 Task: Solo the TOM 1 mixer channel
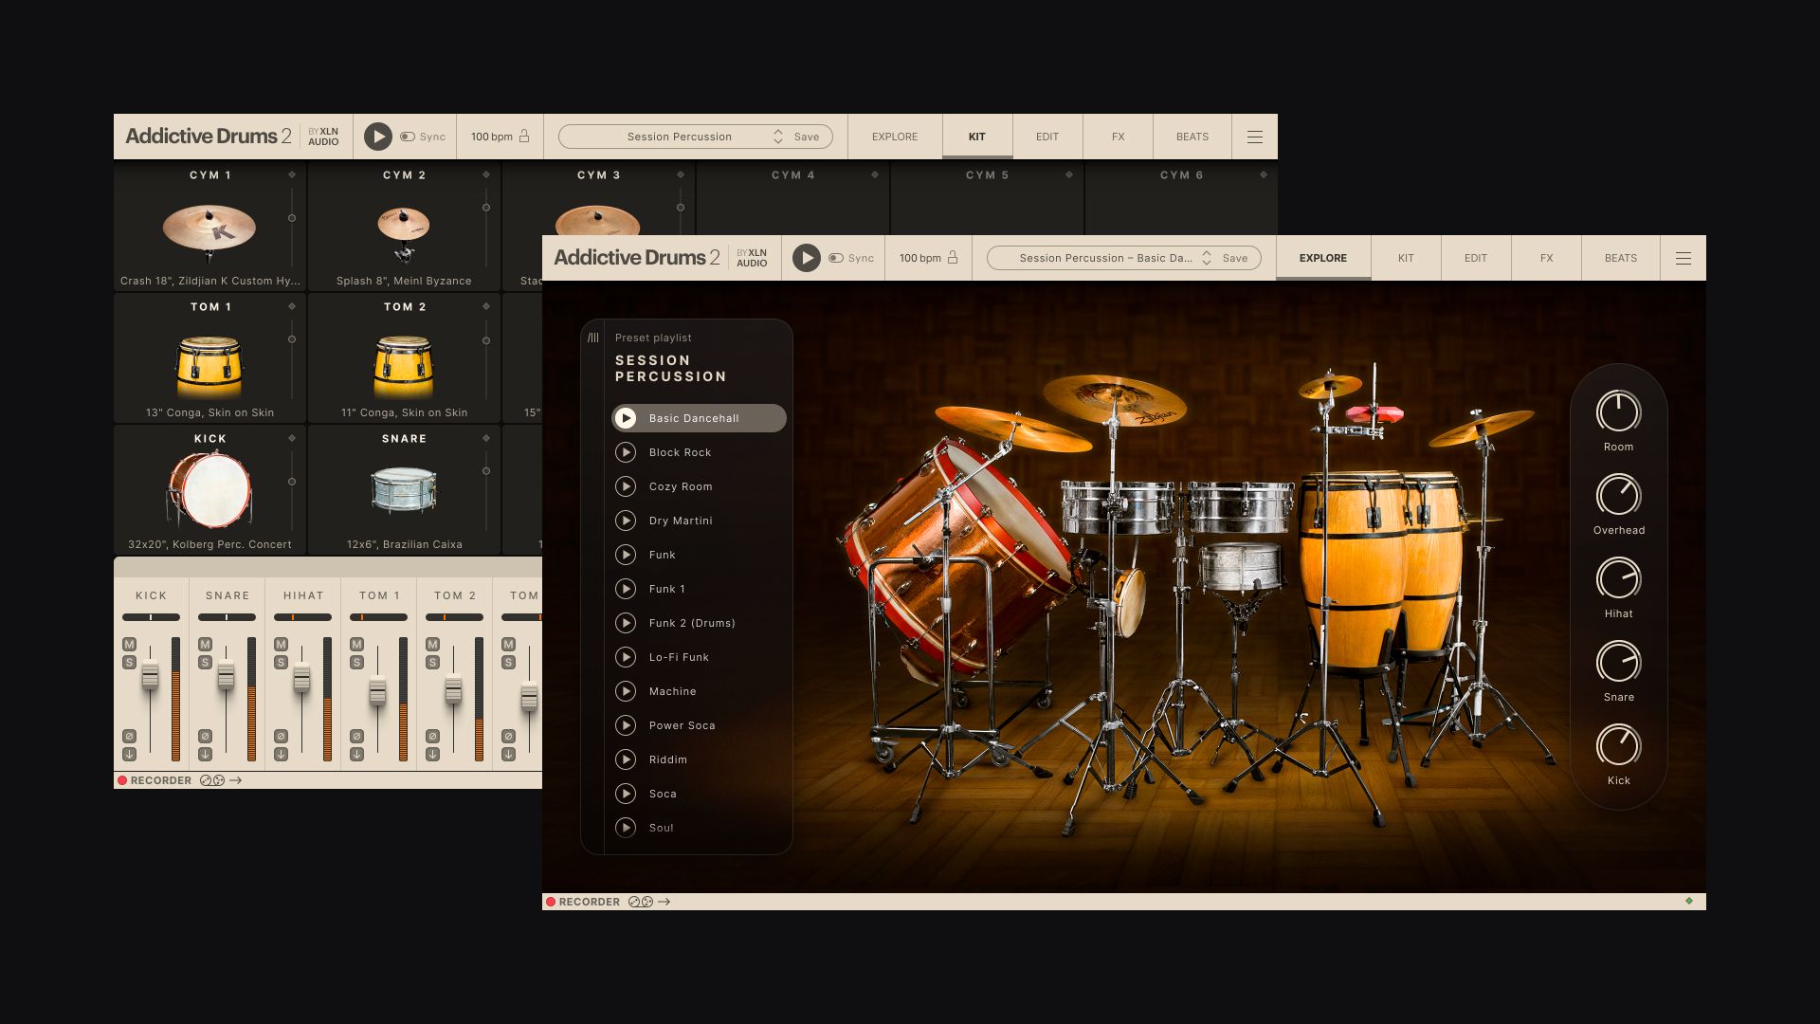[356, 663]
